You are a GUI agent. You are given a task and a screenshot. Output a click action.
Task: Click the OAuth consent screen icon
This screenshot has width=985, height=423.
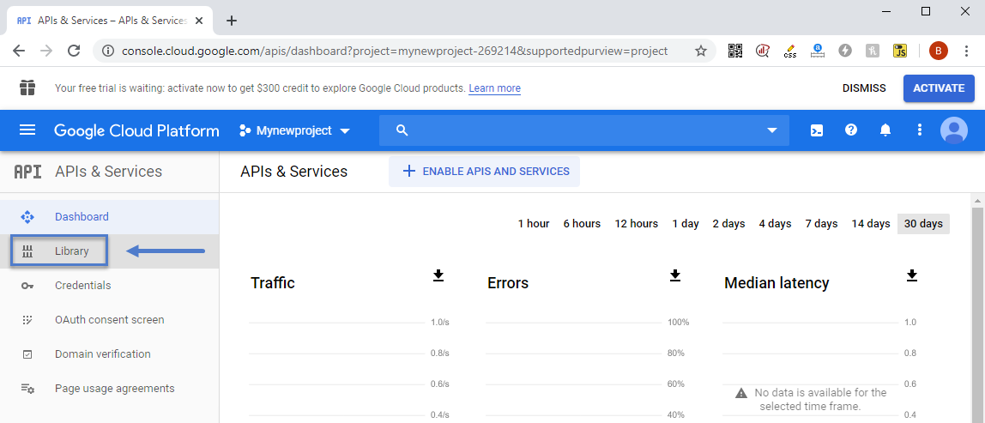point(27,320)
